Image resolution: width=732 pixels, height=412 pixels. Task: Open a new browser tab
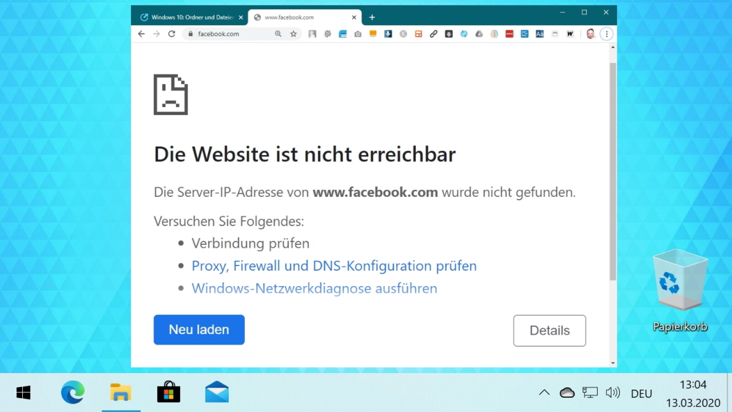(372, 17)
